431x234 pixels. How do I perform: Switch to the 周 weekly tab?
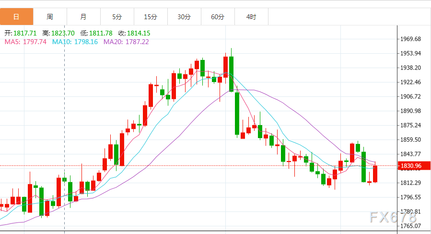[x=50, y=17]
